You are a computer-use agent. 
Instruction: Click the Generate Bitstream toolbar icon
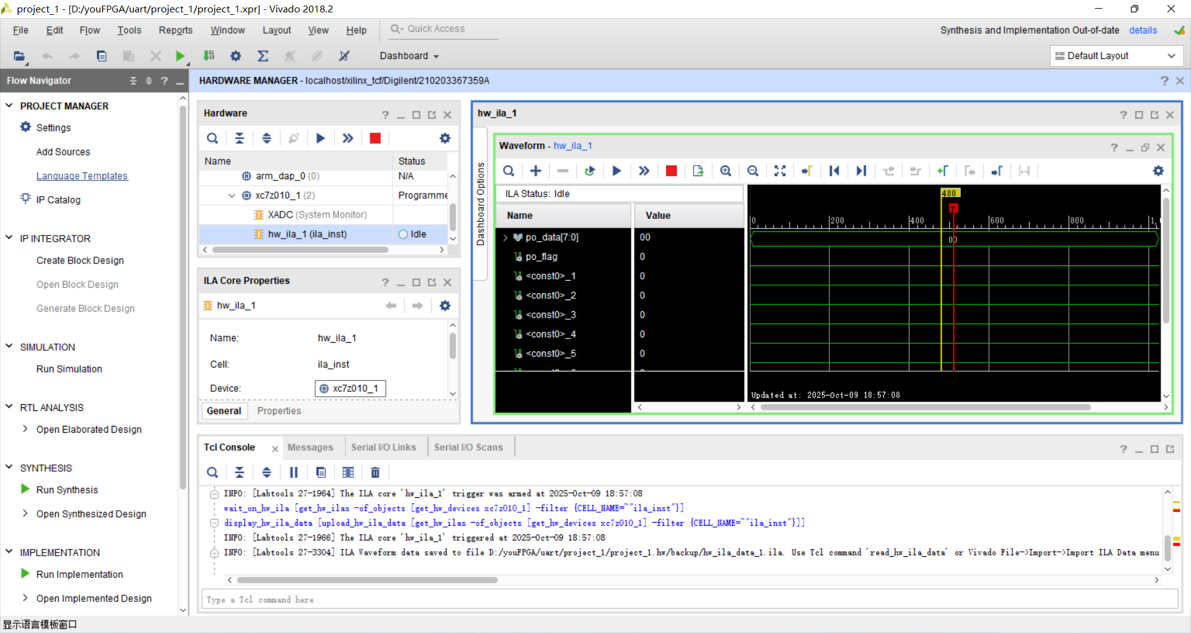[208, 56]
